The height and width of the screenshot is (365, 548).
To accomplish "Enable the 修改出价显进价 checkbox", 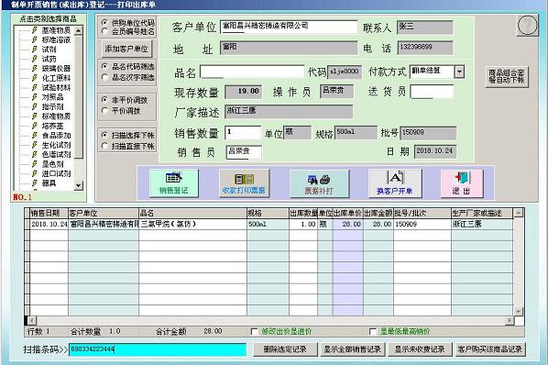I will pyautogui.click(x=255, y=331).
